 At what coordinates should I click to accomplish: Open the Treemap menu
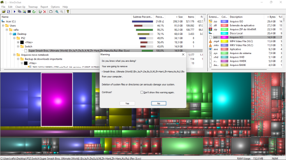33,7
